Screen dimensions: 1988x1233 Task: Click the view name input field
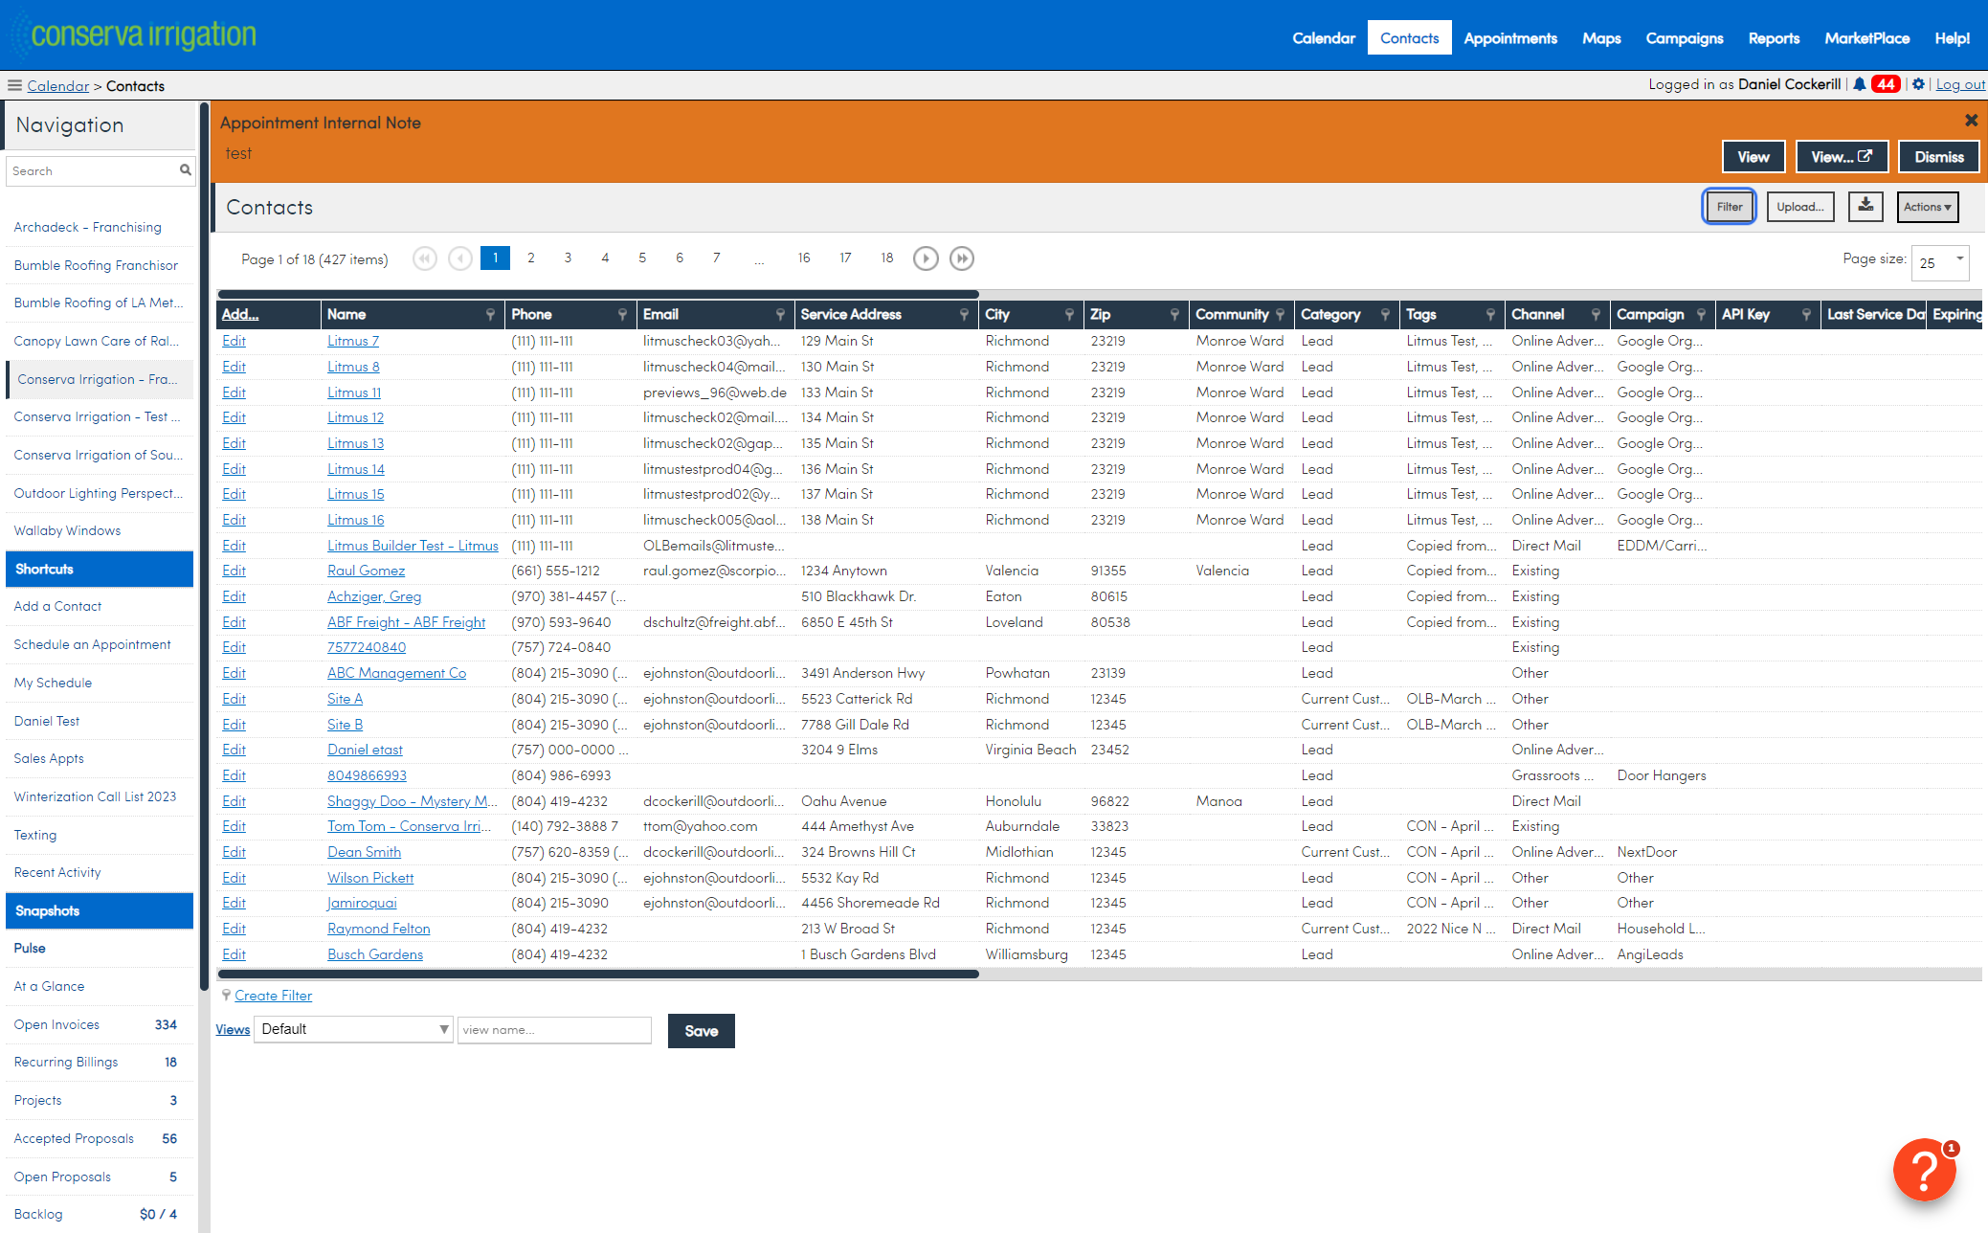(x=555, y=1030)
